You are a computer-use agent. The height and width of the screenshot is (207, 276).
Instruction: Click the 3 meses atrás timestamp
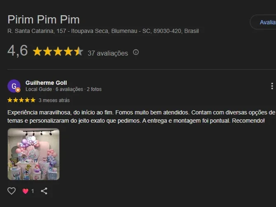54,100
